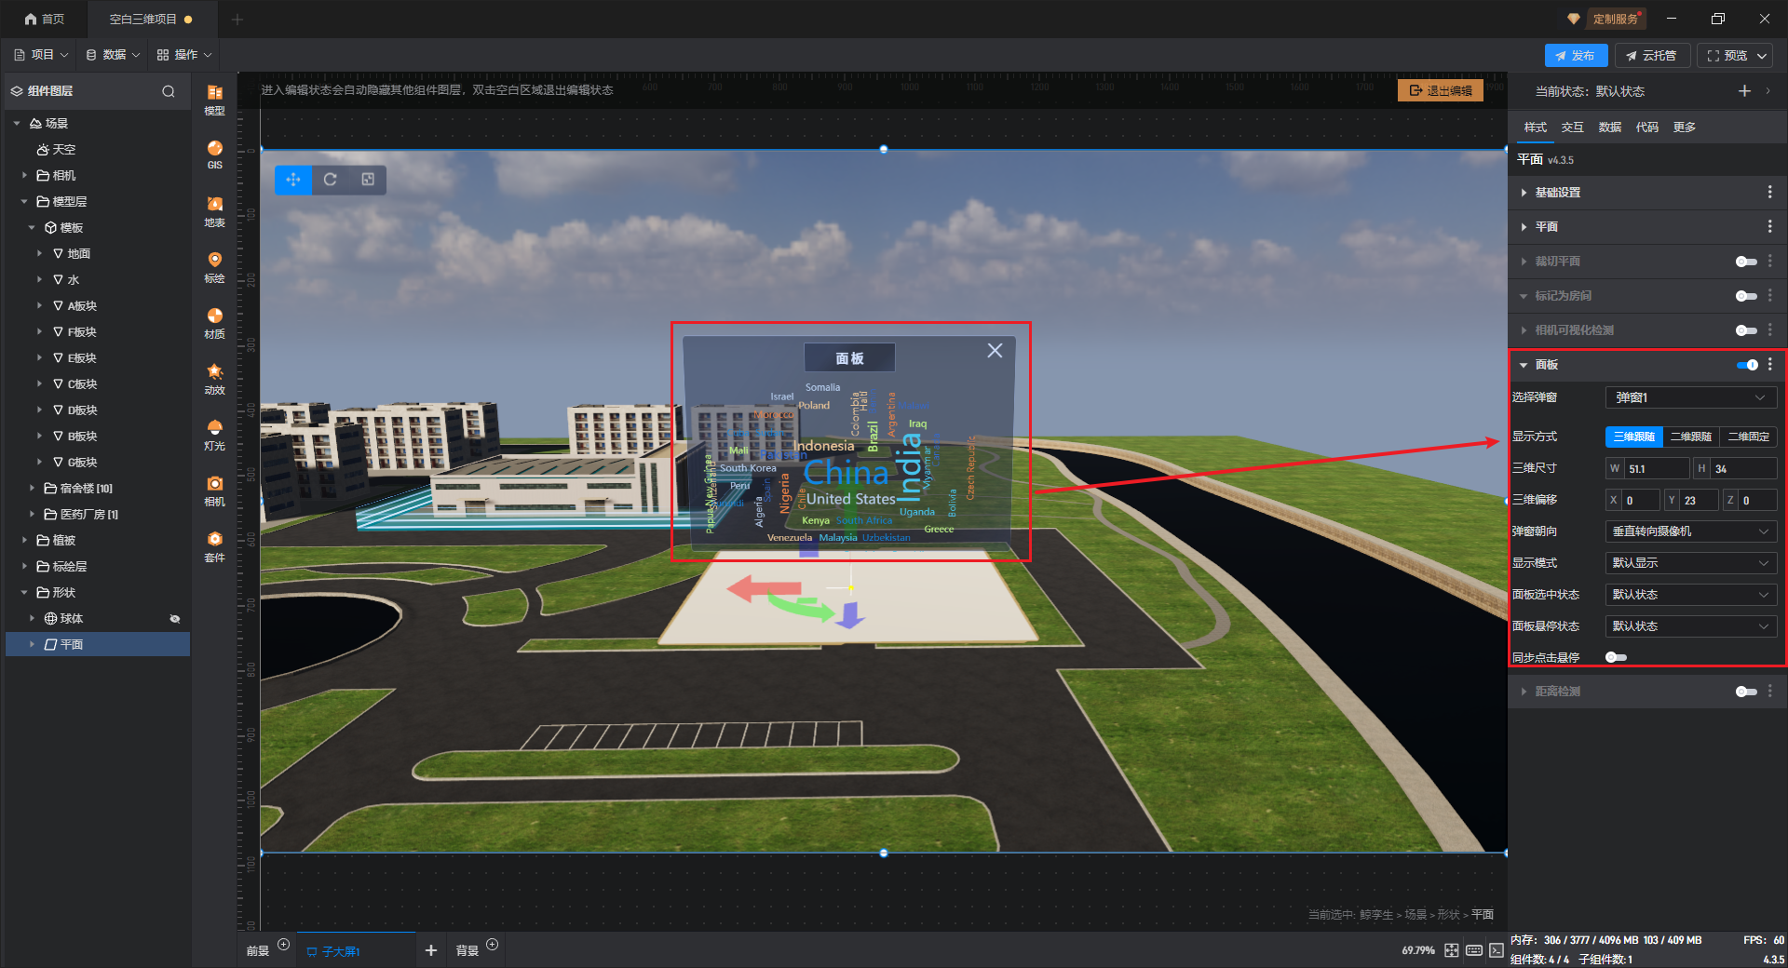The height and width of the screenshot is (968, 1788).
Task: Toggle the 同步点击悬停 switch
Action: [x=1616, y=657]
